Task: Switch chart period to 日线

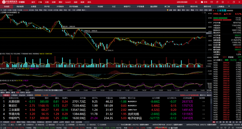Action: [x=36, y=10]
